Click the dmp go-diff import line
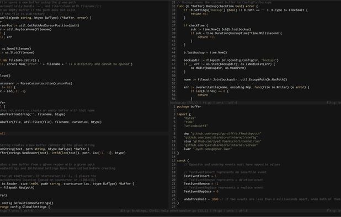341x217 pixels. pyautogui.click(x=222, y=134)
